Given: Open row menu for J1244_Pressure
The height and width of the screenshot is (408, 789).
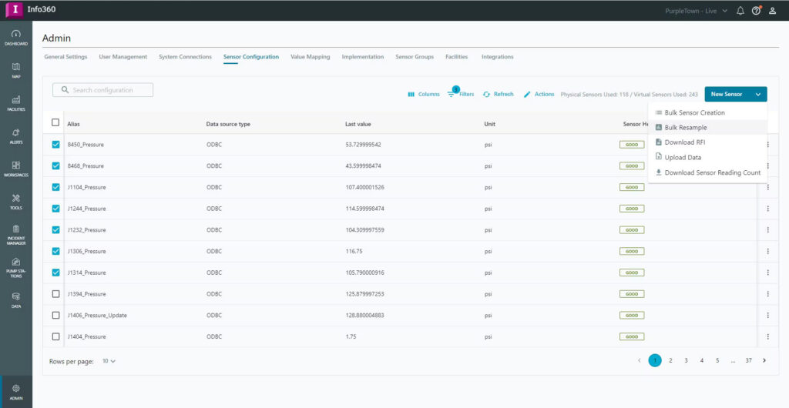Looking at the screenshot, I should pyautogui.click(x=768, y=209).
